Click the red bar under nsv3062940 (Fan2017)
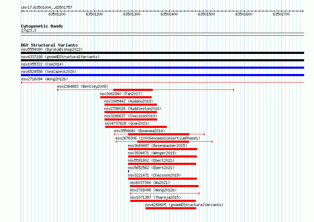Viewport: 314px width, 222px height. pyautogui.click(x=126, y=97)
